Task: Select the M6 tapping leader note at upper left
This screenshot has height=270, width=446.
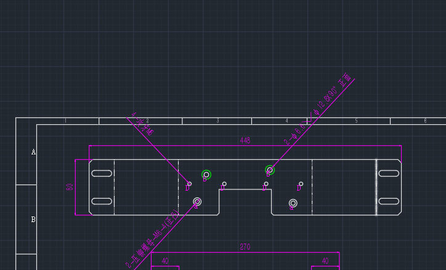Action: click(x=143, y=124)
